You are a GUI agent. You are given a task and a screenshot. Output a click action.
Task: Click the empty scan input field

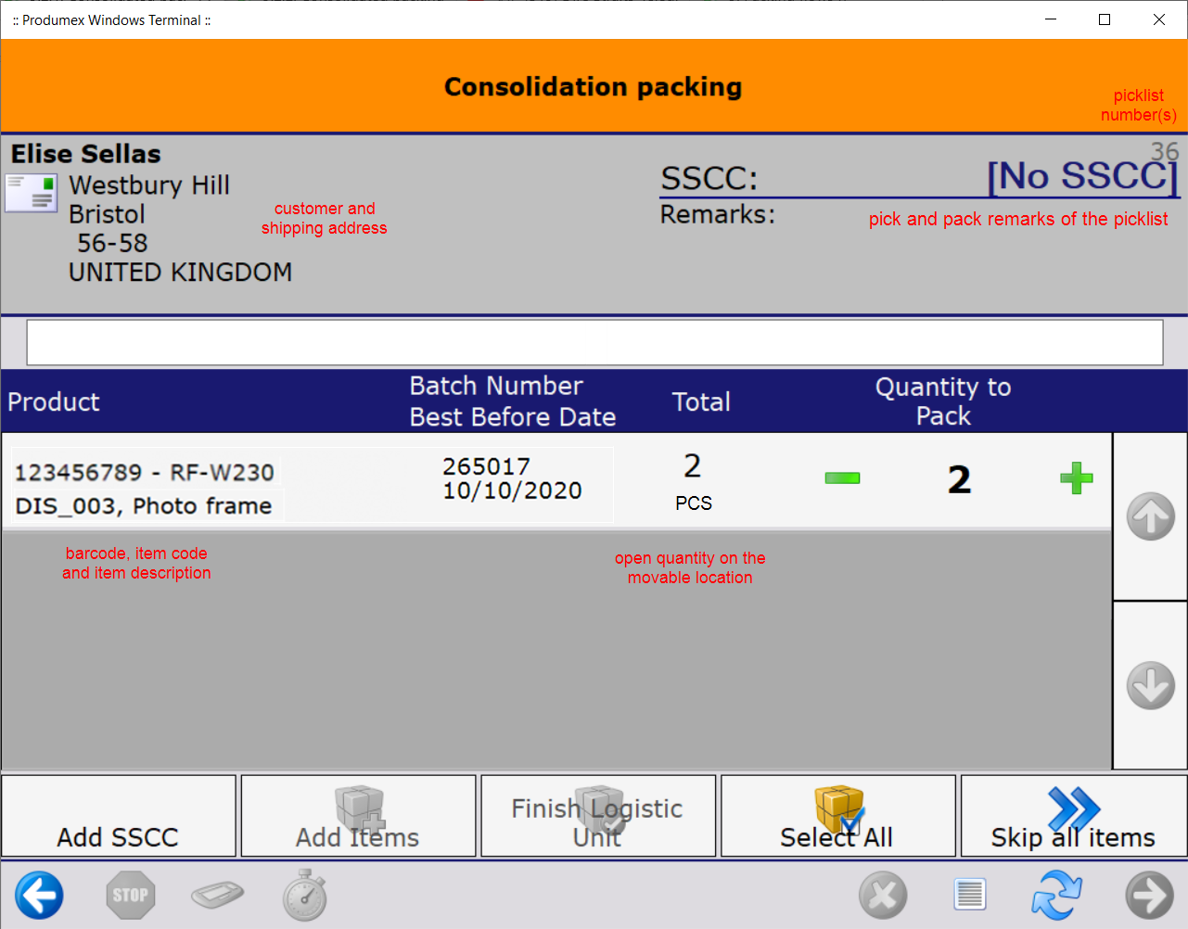point(594,343)
